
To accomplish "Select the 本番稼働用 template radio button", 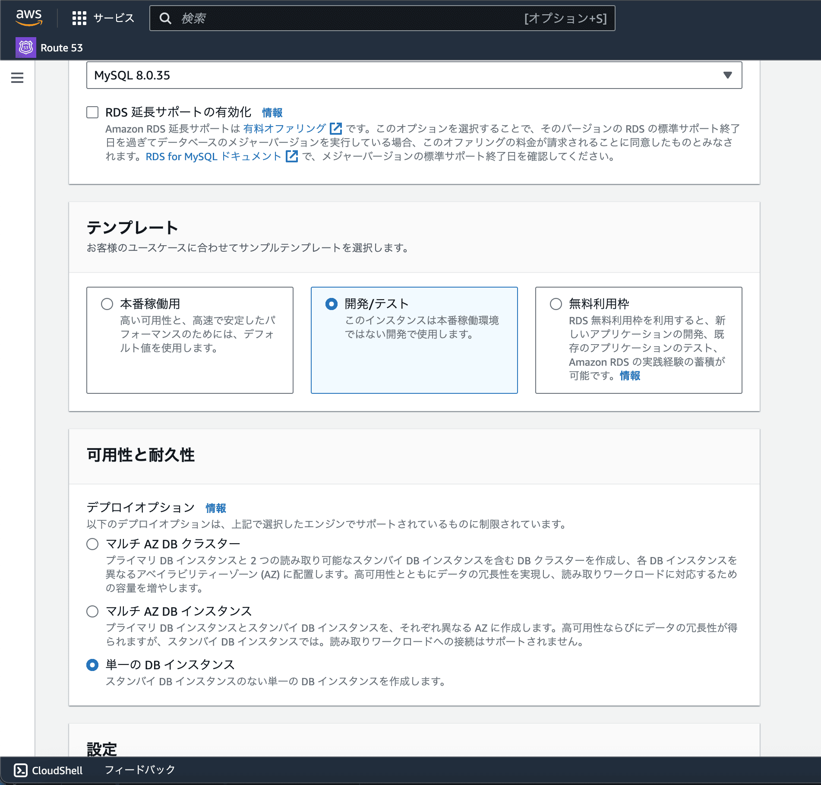I will [107, 304].
